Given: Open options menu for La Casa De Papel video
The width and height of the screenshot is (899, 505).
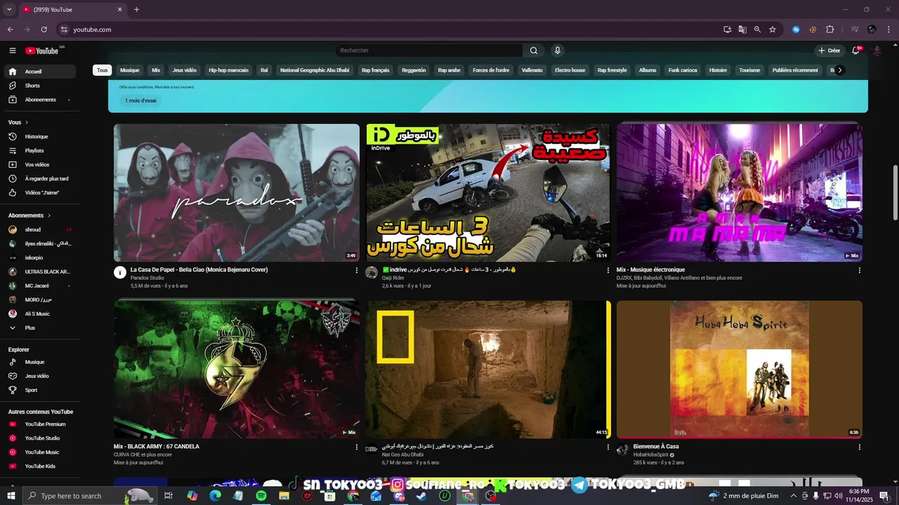Looking at the screenshot, I should (356, 270).
